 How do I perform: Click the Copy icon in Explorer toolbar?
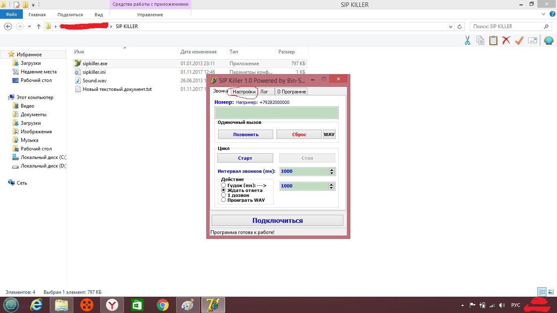(480, 40)
